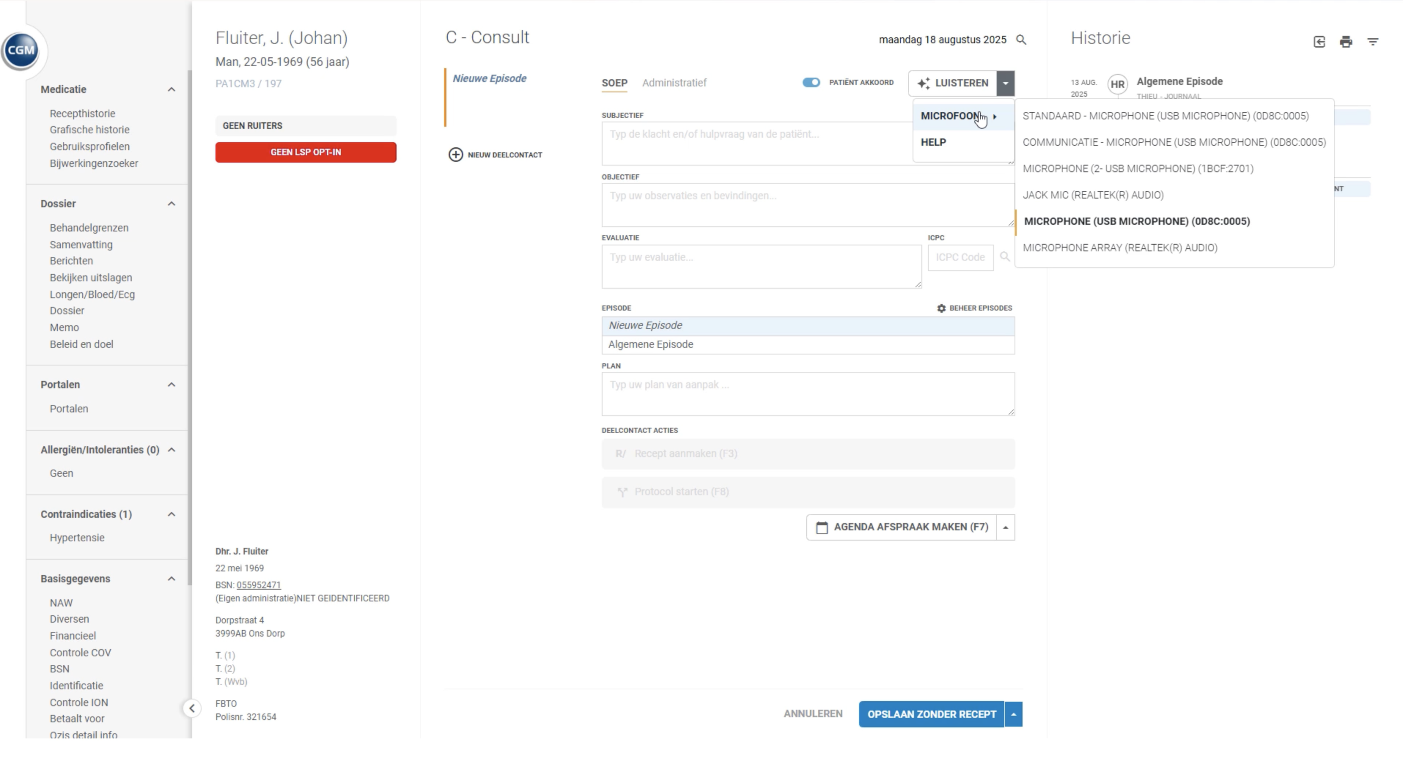
Task: Collapse the Medicatie section
Action: (x=171, y=89)
